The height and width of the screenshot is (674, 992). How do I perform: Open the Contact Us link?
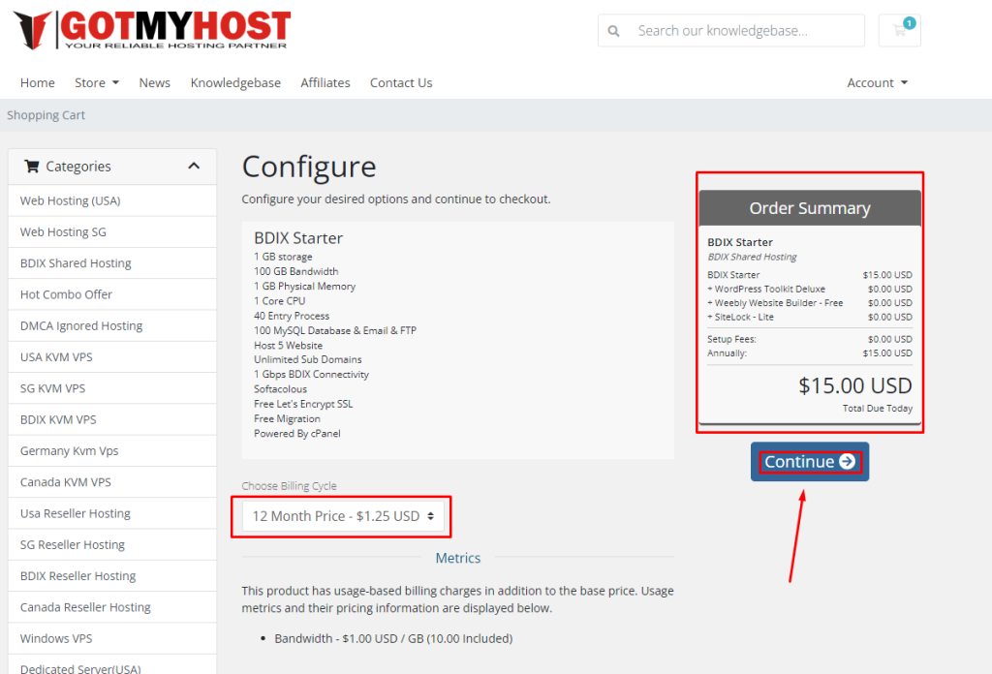click(401, 83)
